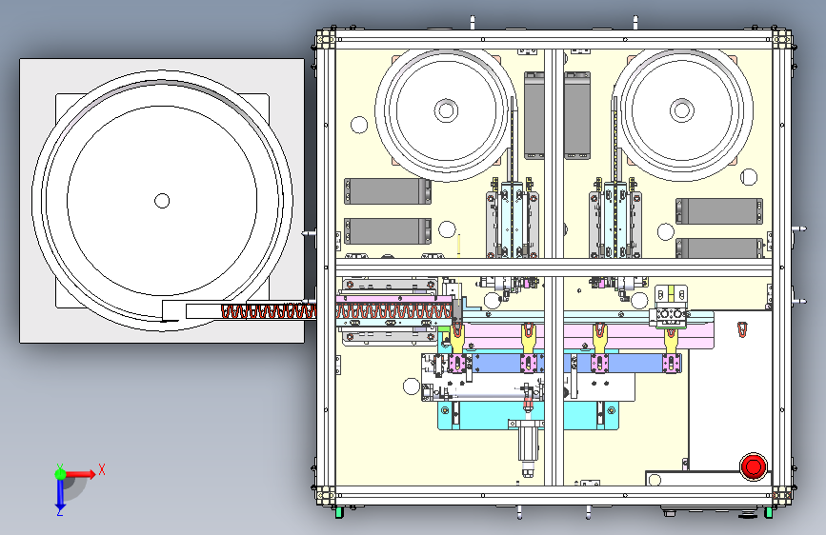Select the pneumatic cylinder at the bottom center of the machine
This screenshot has width=826, height=535.
[529, 447]
